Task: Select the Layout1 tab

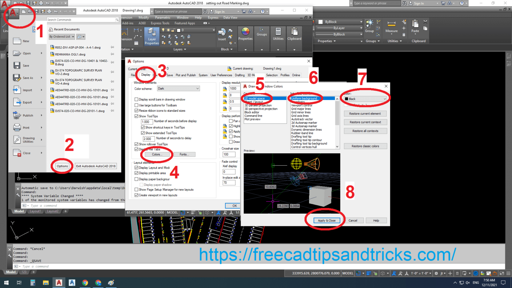Action: pos(35,211)
